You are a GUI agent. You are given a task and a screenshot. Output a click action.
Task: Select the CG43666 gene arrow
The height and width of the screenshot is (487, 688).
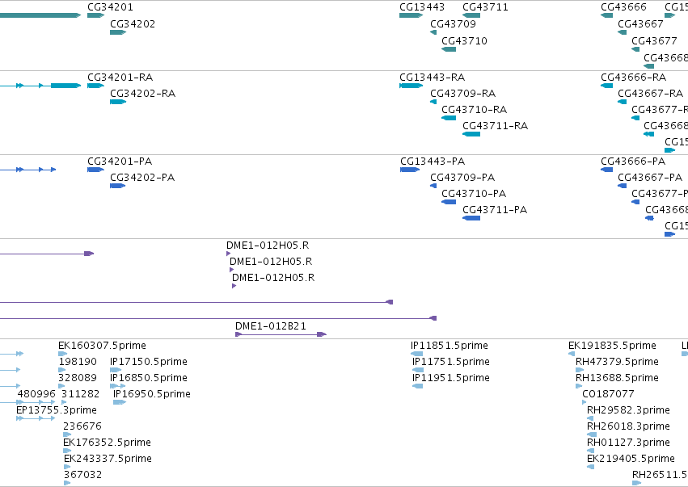607,15
